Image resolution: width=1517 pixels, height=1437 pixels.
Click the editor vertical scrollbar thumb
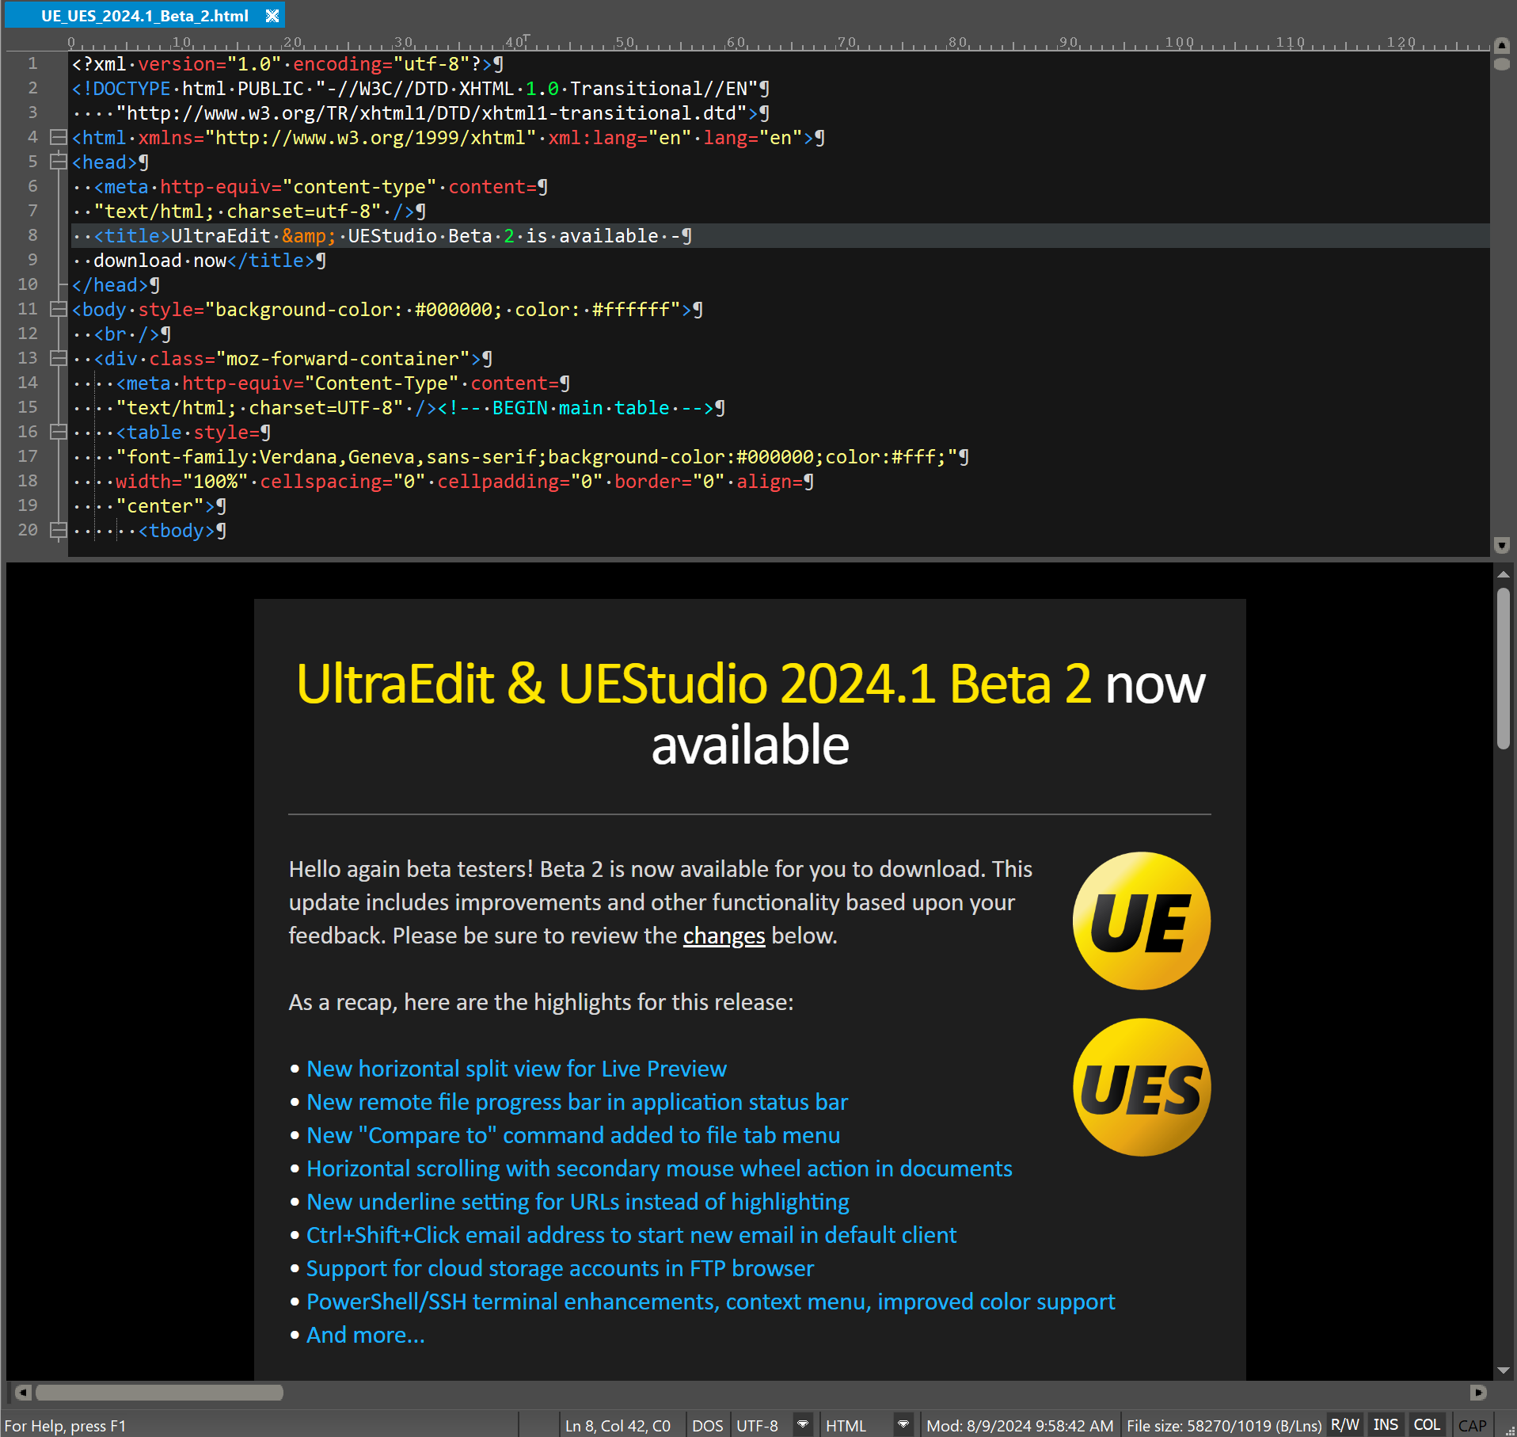point(1501,64)
